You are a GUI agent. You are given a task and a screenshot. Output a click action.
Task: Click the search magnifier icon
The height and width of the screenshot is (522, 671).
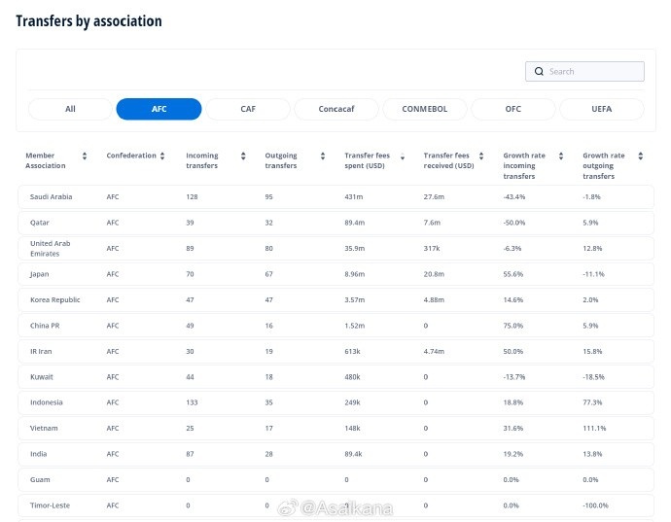click(x=539, y=72)
